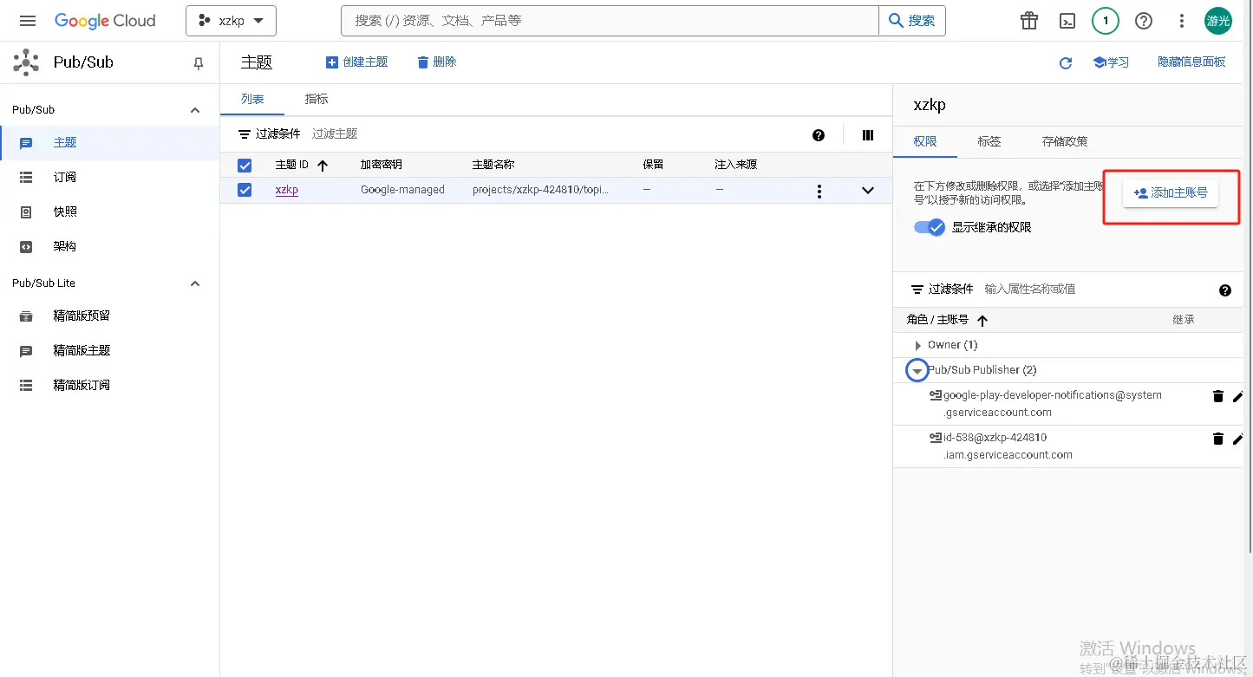The width and height of the screenshot is (1253, 677).
Task: Refresh the topics list
Action: click(1066, 62)
